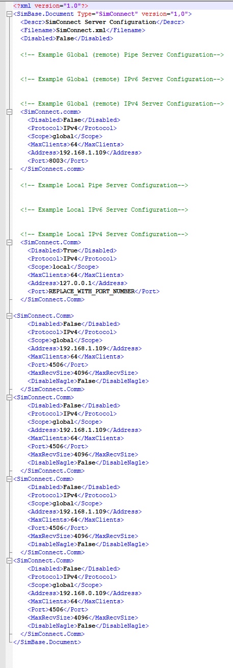The height and width of the screenshot is (668, 233).
Task: Click the Global (remote) IPv4 Server comment
Action: [x=122, y=104]
